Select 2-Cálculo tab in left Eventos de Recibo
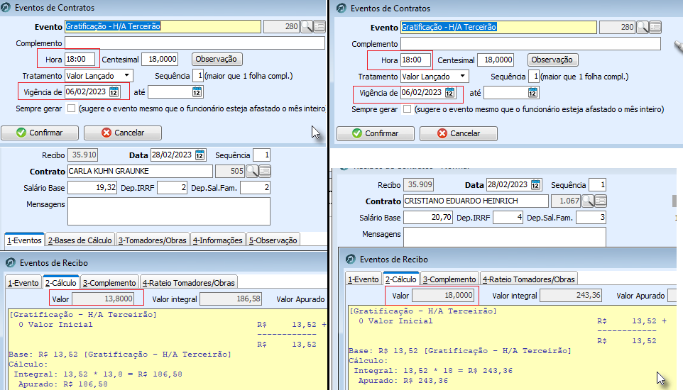Image resolution: width=683 pixels, height=390 pixels. [x=61, y=282]
